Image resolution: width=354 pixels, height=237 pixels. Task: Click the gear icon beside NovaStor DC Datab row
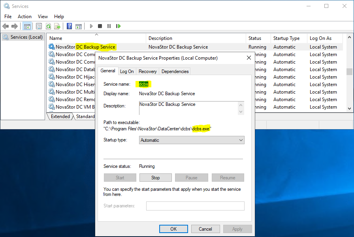[52, 69]
